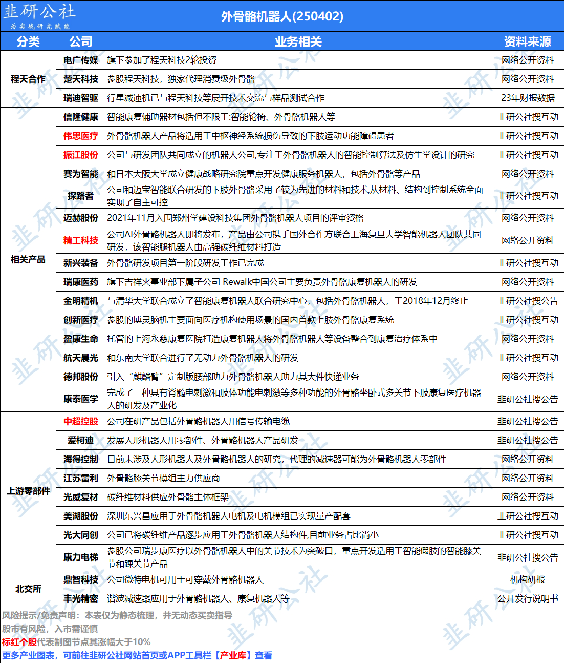Select company 楚天科技
This screenshot has height=664, width=565.
(x=81, y=79)
